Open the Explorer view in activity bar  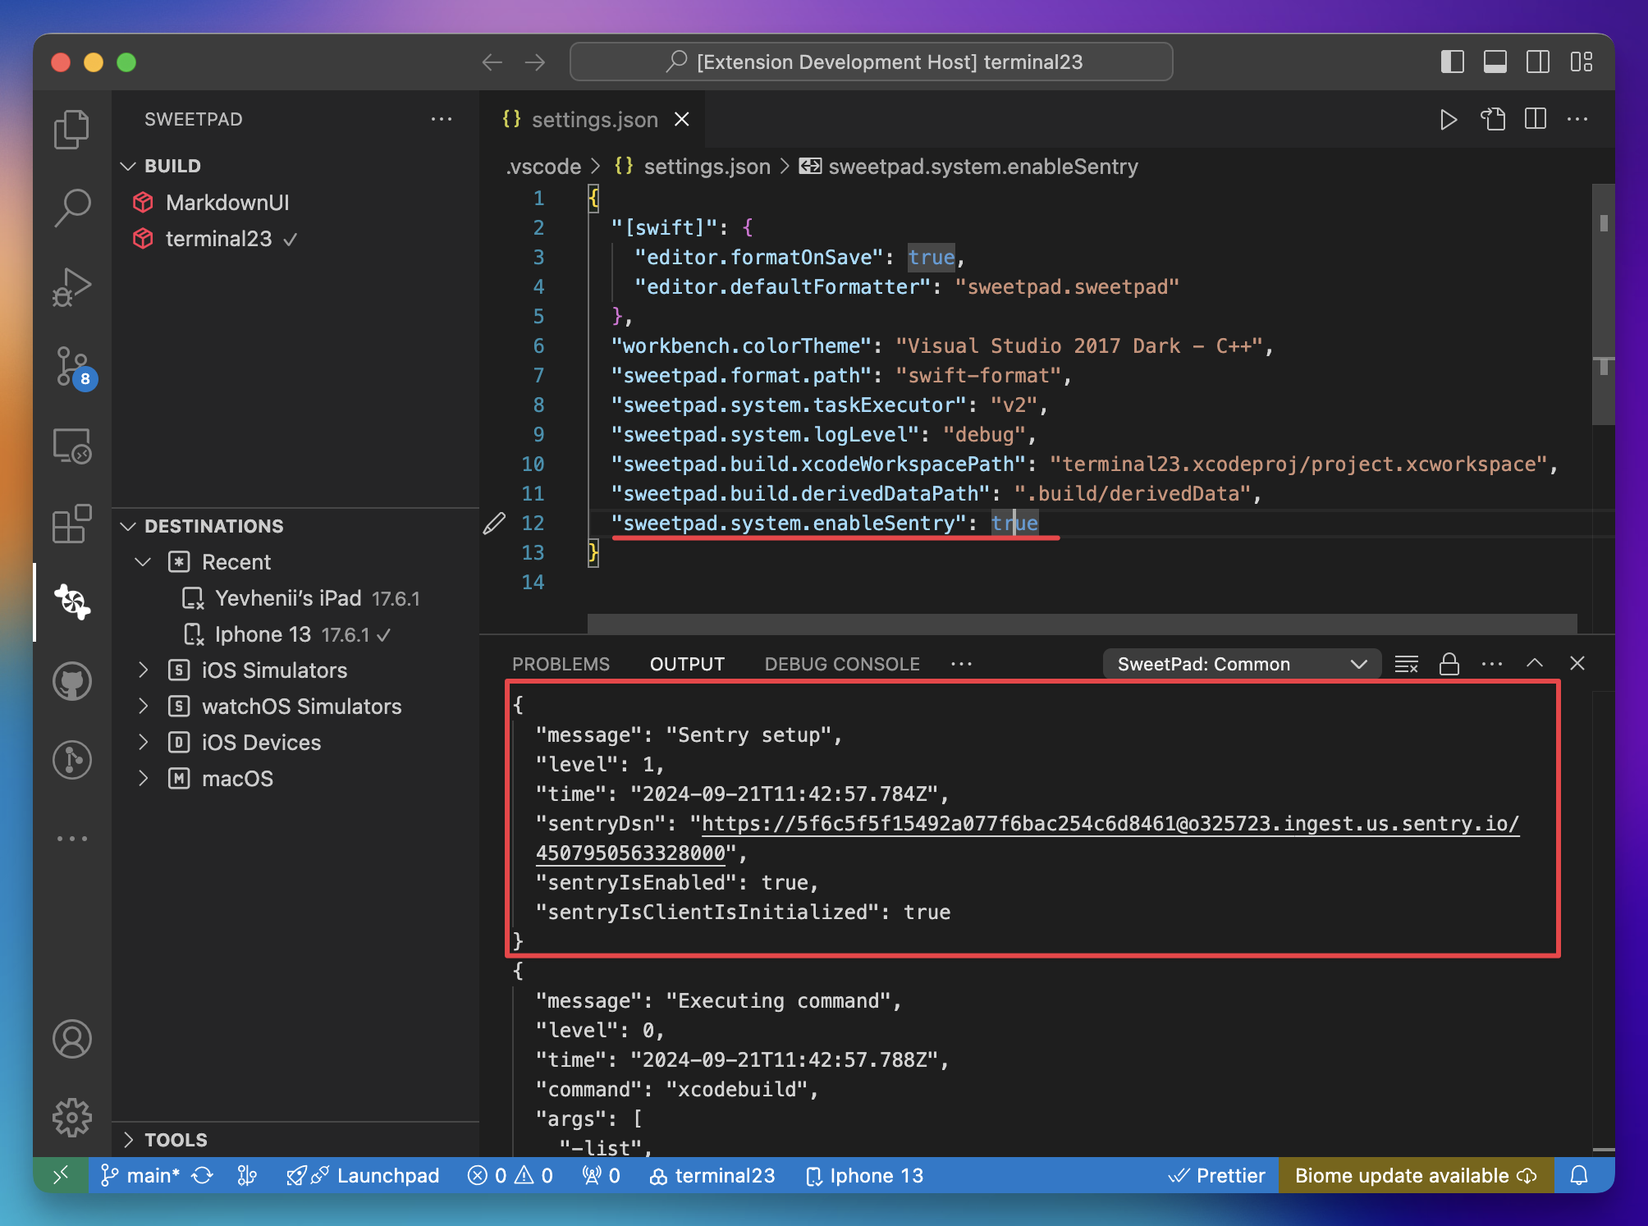(x=72, y=130)
